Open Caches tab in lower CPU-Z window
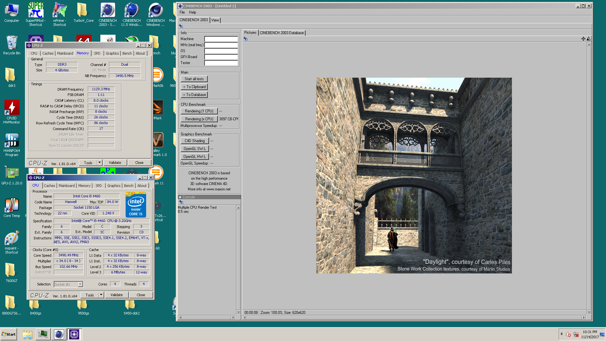The height and width of the screenshot is (341, 606). [x=50, y=186]
